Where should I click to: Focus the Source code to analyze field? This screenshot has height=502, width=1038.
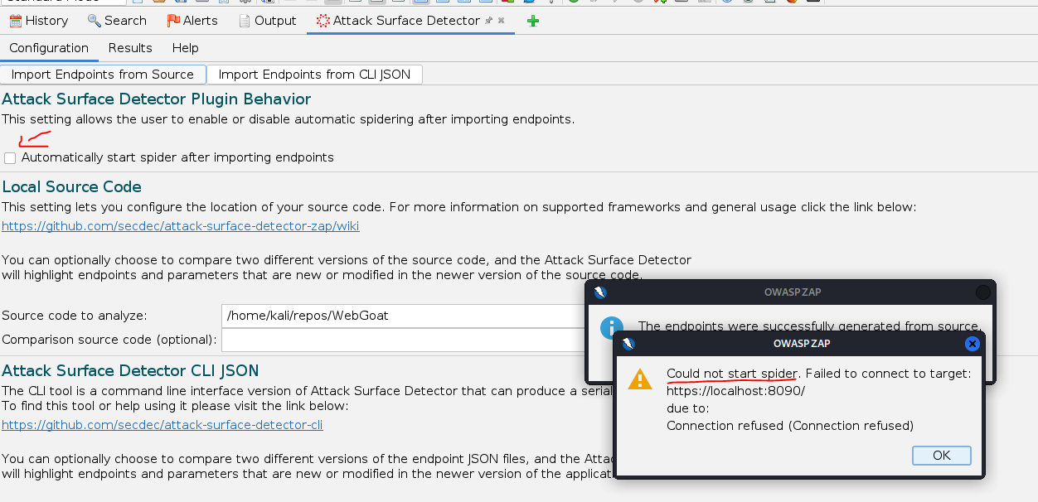(404, 316)
